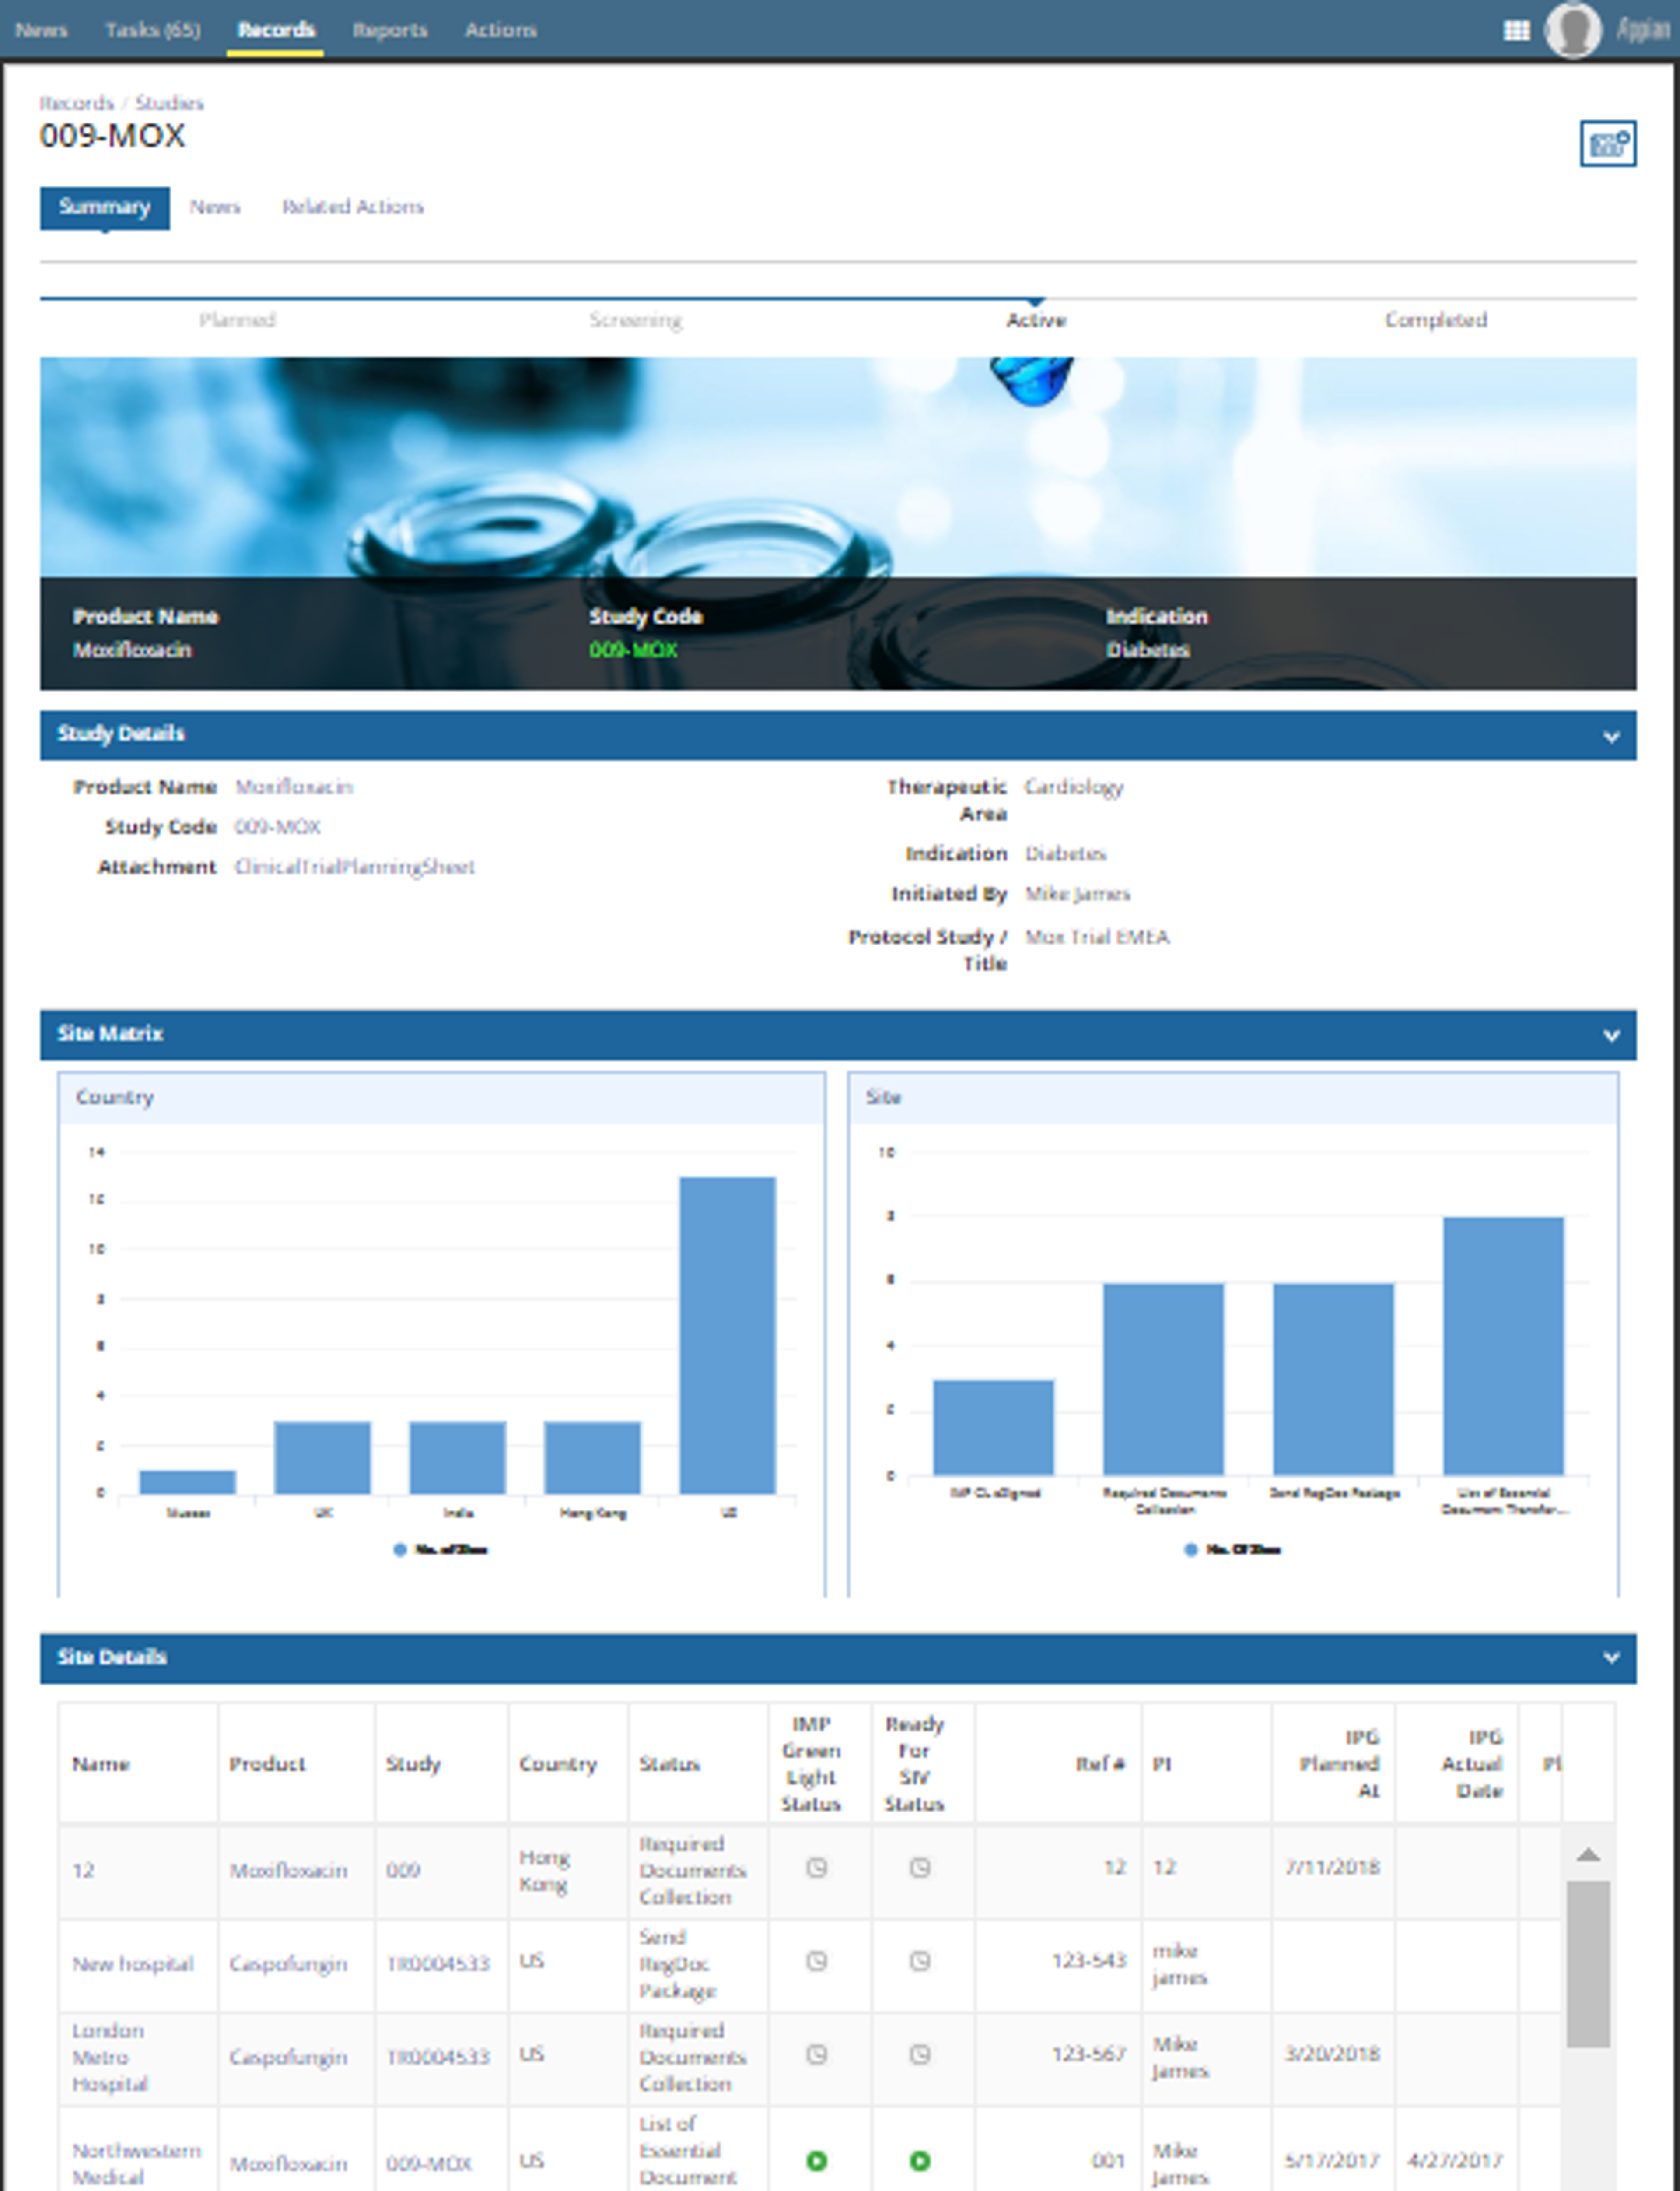Click the user avatar picture

[1574, 30]
